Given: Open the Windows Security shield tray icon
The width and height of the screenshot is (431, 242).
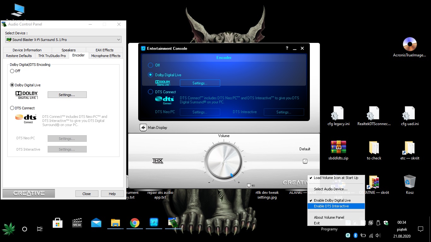Looking at the screenshot, I should tap(386, 223).
